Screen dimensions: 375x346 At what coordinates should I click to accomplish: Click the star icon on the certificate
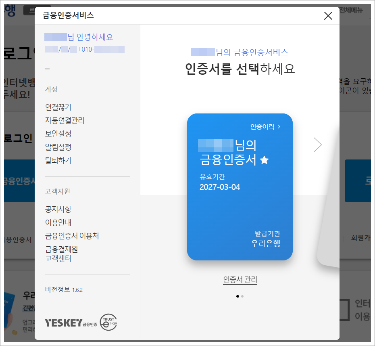[264, 160]
